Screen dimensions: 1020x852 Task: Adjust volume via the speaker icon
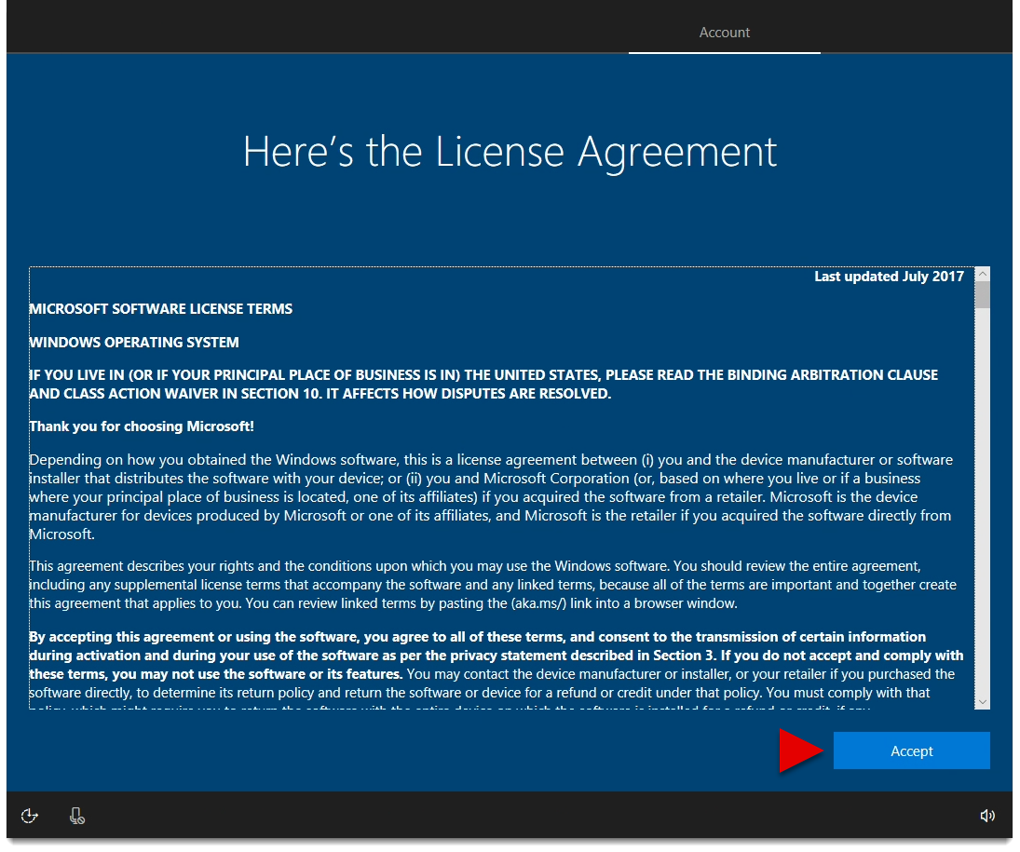[986, 816]
